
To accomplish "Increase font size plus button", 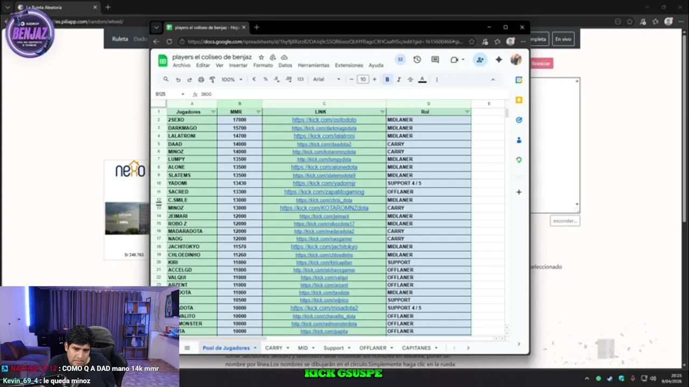I will [x=375, y=79].
